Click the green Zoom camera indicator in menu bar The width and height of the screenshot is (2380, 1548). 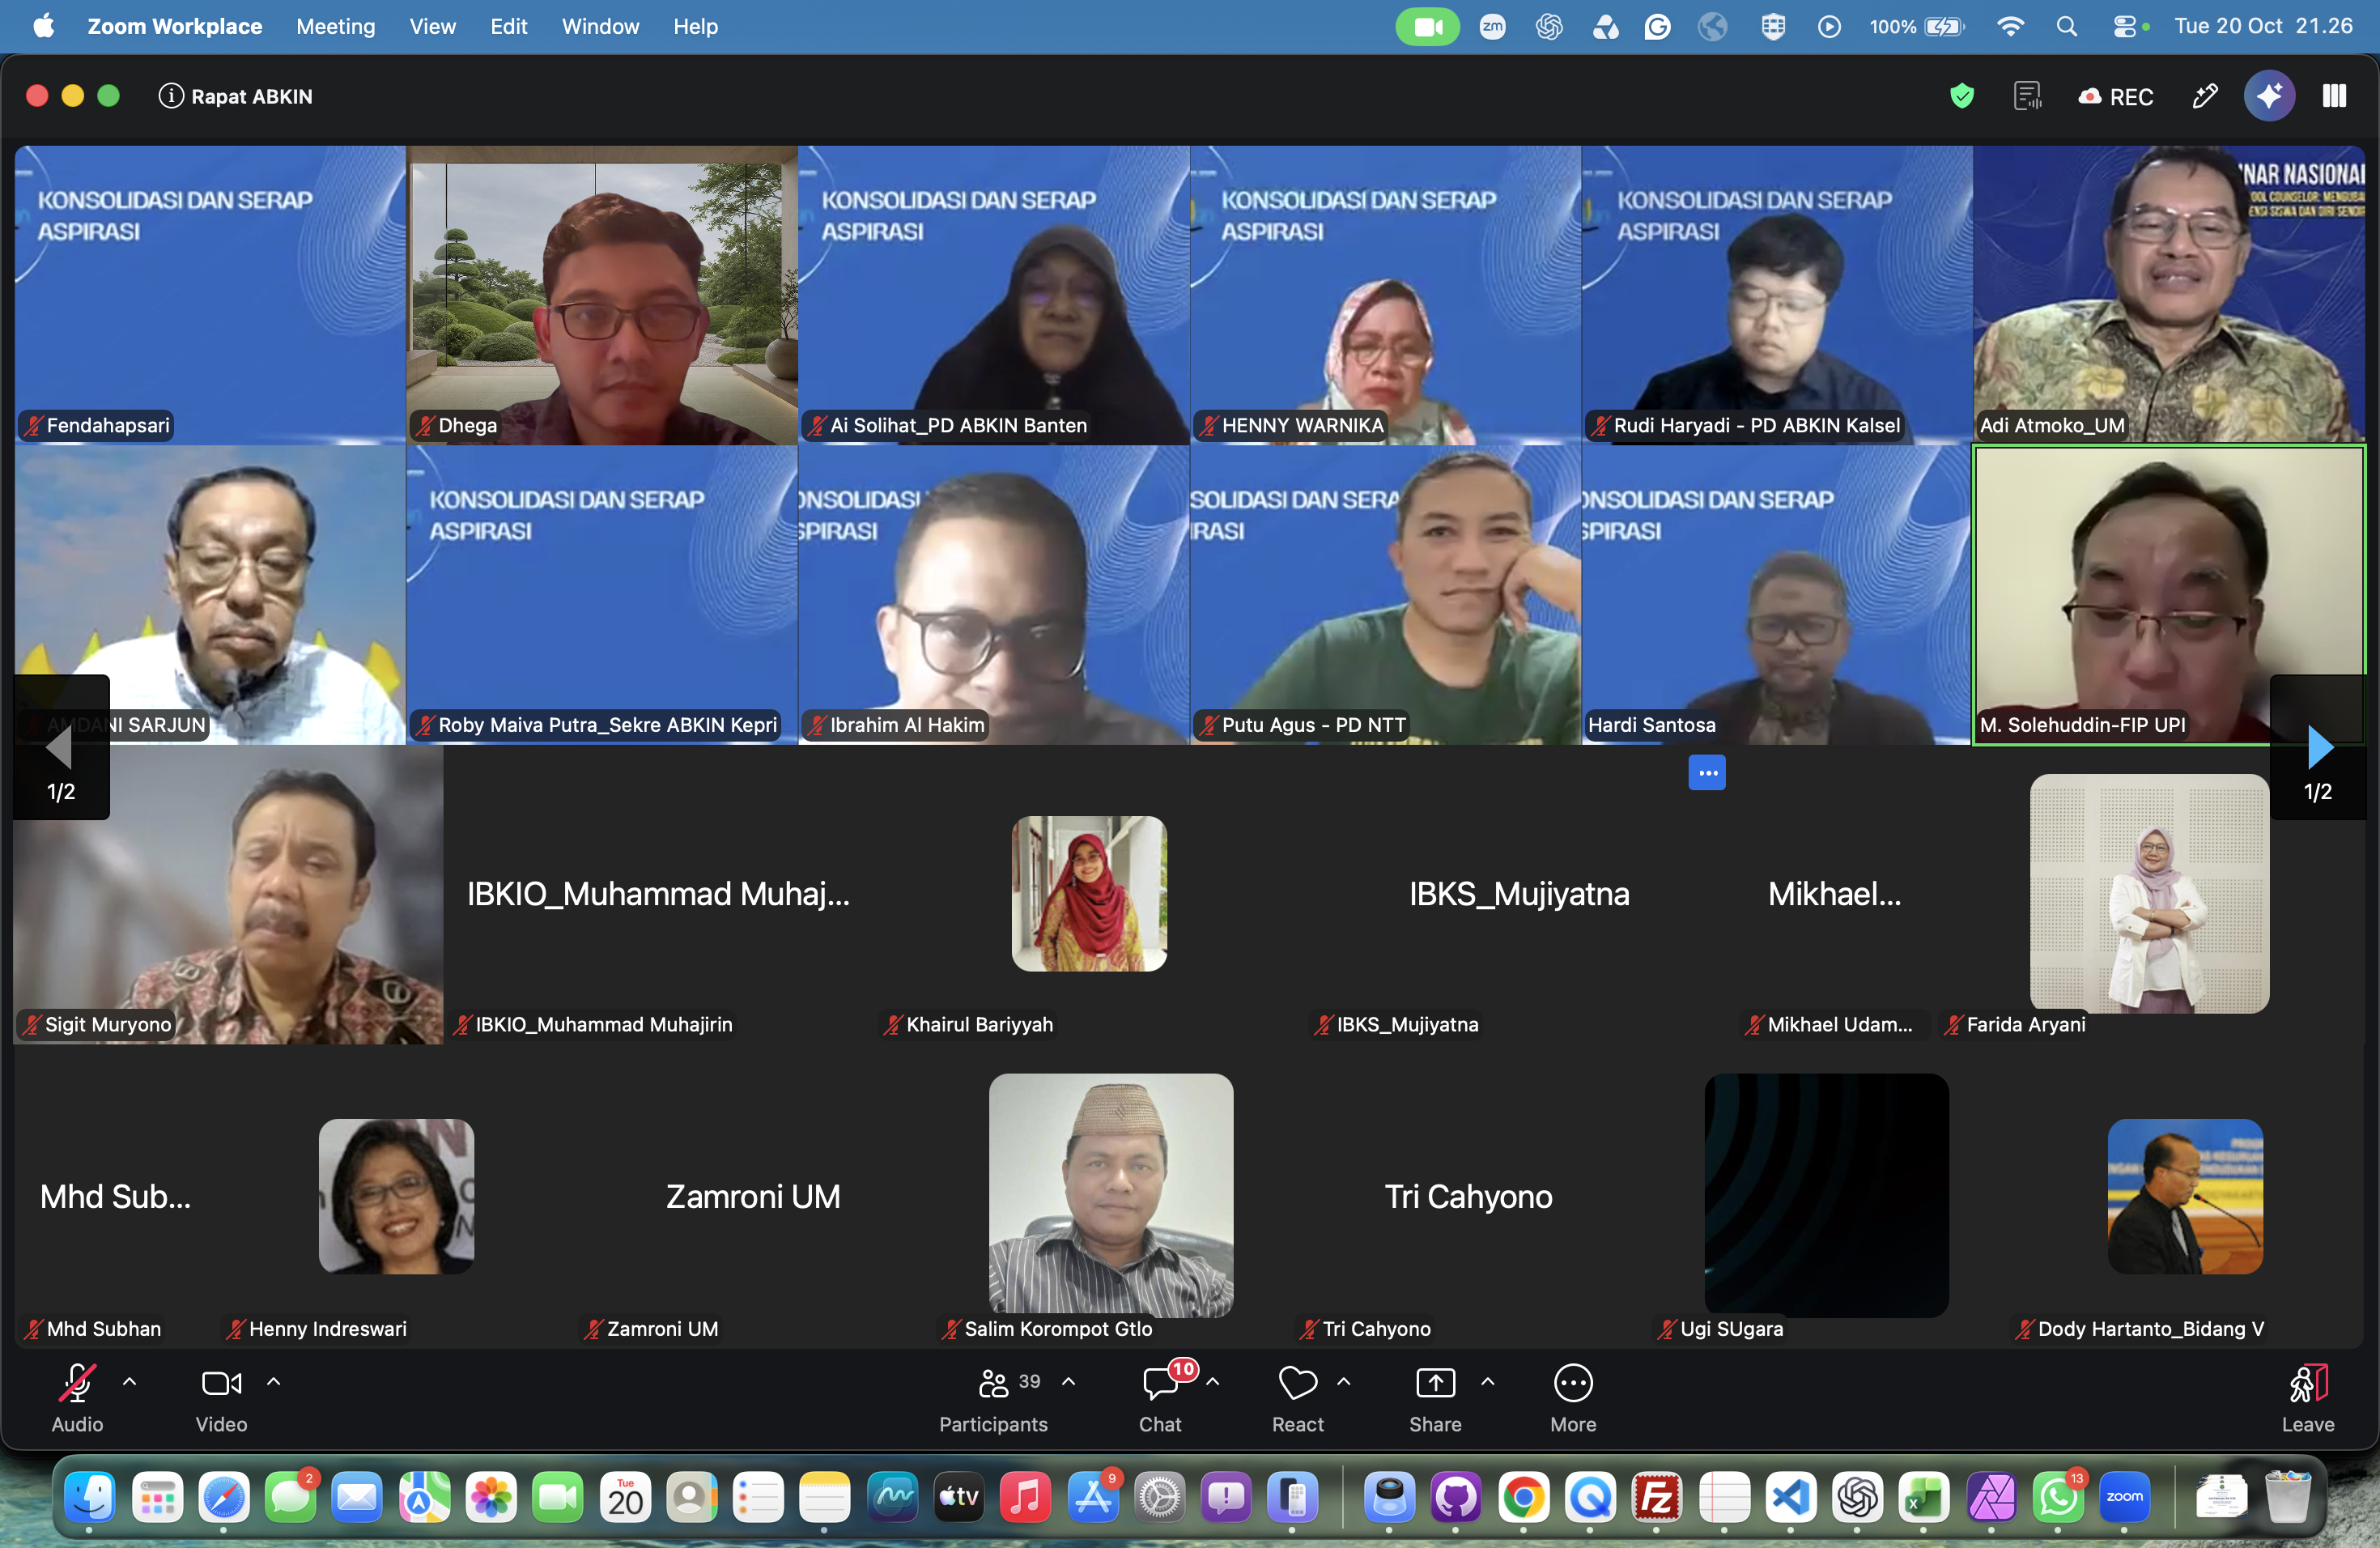point(1427,26)
